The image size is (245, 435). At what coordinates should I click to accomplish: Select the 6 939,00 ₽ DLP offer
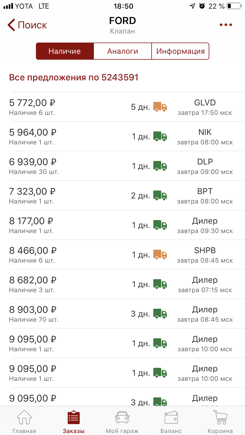pos(122,166)
